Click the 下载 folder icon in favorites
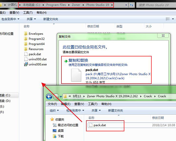The width and height of the screenshot is (176, 141). [55, 136]
